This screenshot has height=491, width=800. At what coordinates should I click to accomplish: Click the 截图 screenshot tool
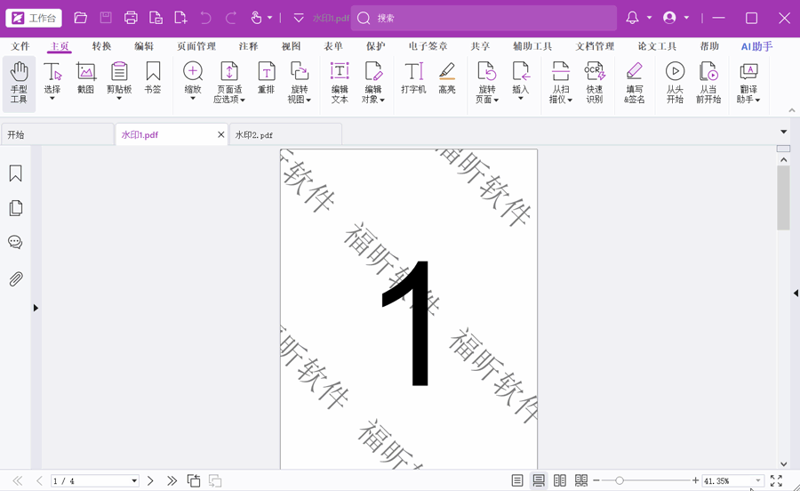pyautogui.click(x=85, y=78)
